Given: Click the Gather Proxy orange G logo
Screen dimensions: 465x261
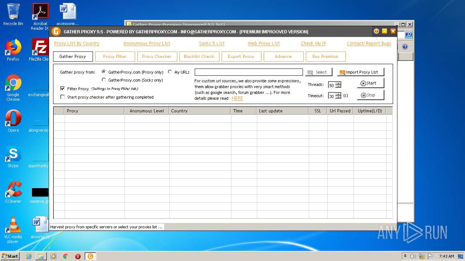Looking at the screenshot, I should click(x=56, y=32).
